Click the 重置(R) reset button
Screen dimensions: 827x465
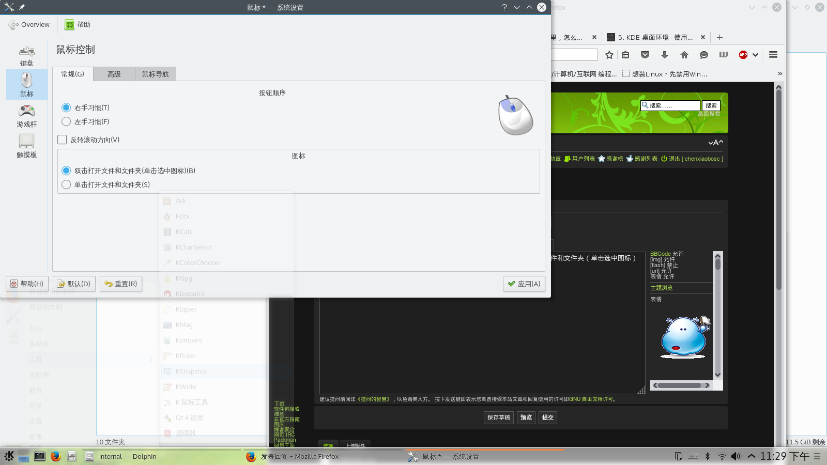coord(121,284)
